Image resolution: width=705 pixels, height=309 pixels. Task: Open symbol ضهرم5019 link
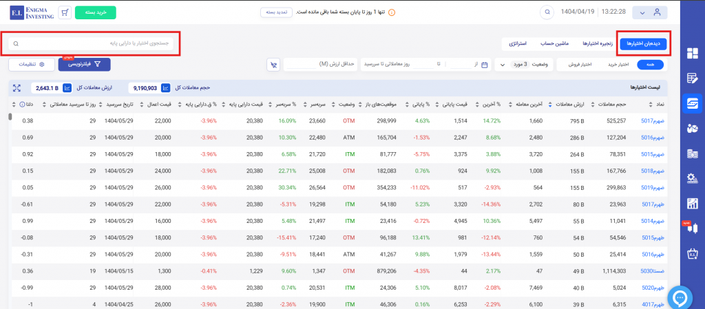pyautogui.click(x=653, y=188)
